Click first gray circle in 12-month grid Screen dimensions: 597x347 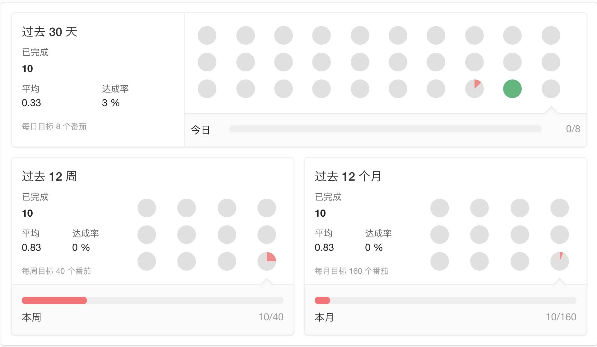click(x=439, y=208)
